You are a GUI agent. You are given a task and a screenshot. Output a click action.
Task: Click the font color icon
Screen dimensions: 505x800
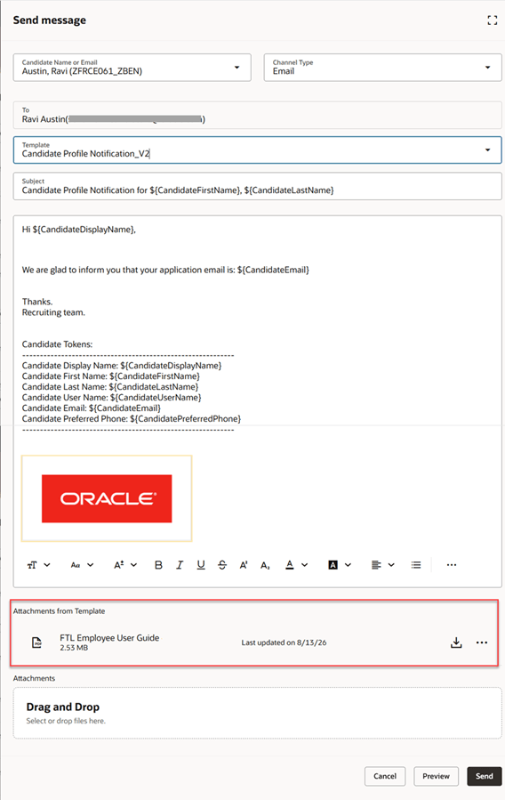click(x=290, y=565)
